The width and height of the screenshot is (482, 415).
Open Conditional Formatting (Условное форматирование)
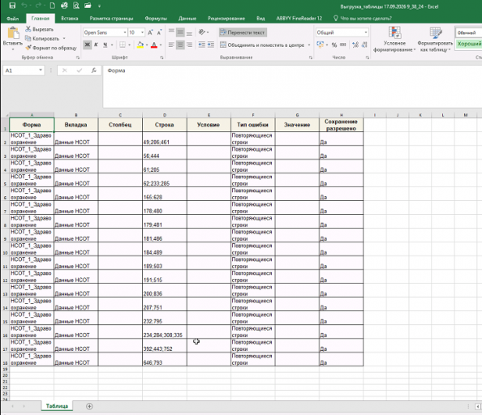tap(394, 39)
